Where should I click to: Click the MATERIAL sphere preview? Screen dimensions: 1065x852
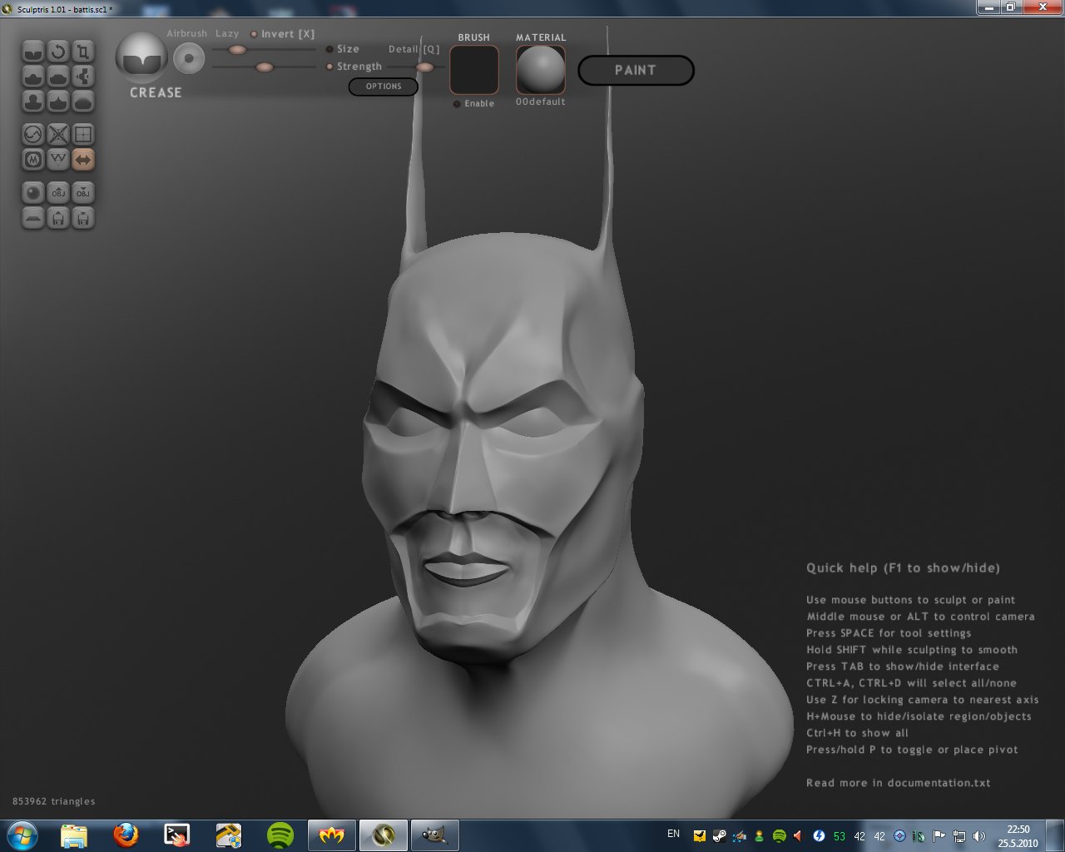tap(541, 70)
